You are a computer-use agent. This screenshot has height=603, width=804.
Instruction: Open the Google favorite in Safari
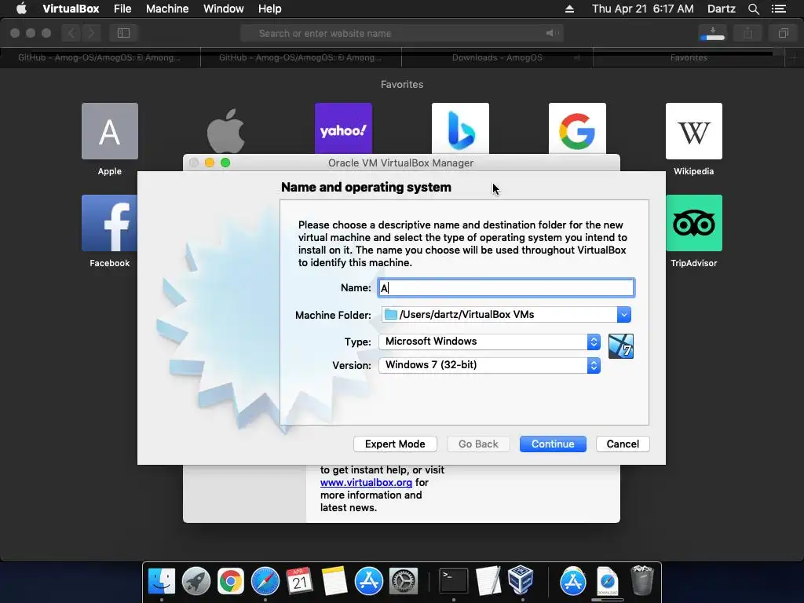click(x=577, y=128)
